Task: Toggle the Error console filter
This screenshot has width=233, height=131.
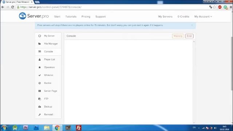Action: coord(189,36)
